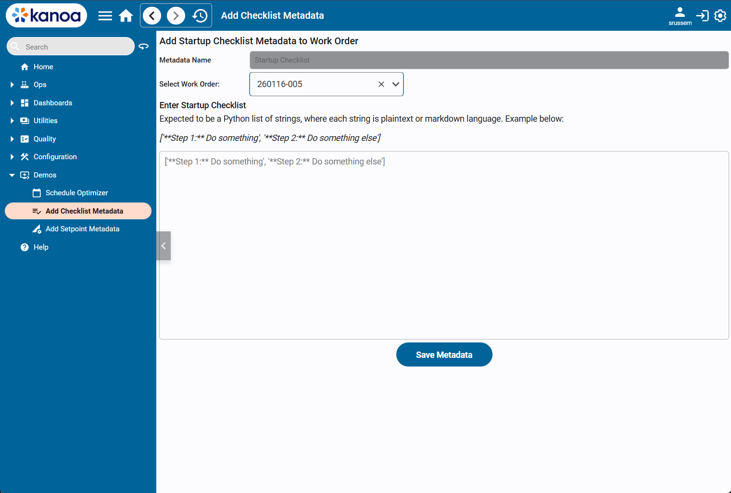Screen dimensions: 731x493
Task: Go forward with the right arrow button
Action: coord(176,16)
